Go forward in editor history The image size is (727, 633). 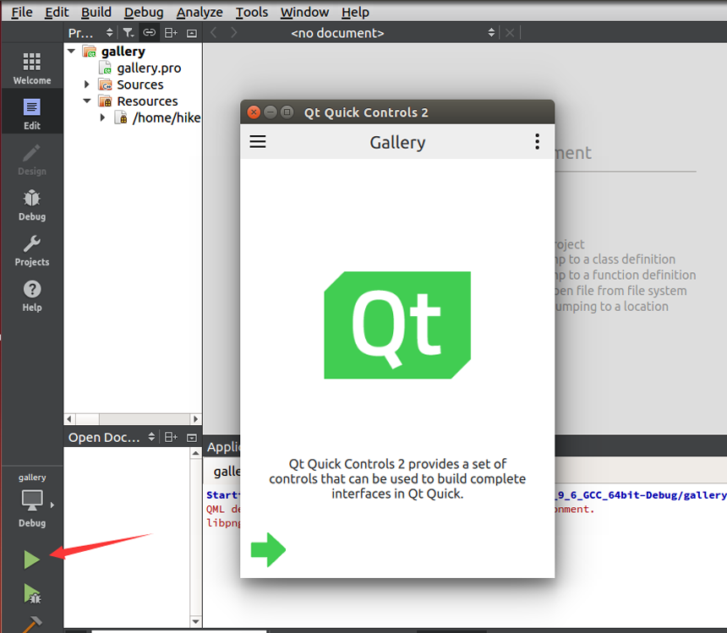(233, 33)
